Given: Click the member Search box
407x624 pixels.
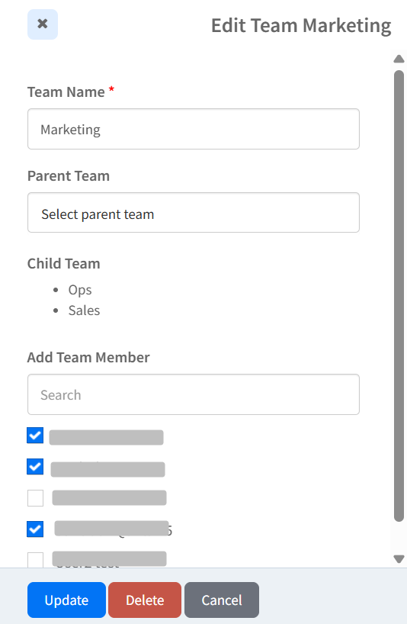Looking at the screenshot, I should [x=194, y=394].
